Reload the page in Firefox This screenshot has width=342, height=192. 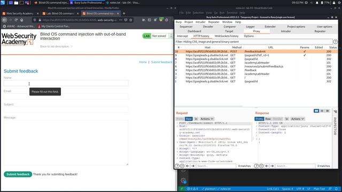[16, 20]
